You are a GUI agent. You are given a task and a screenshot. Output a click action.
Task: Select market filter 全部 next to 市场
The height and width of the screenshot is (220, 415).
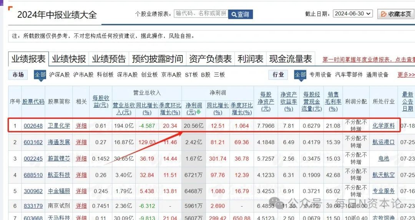[x=40, y=75]
